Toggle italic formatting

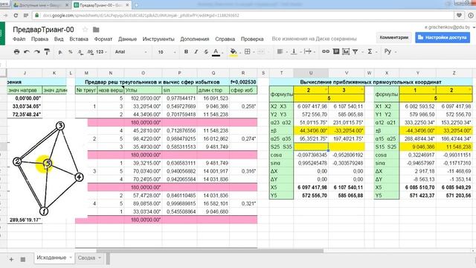click(196, 51)
